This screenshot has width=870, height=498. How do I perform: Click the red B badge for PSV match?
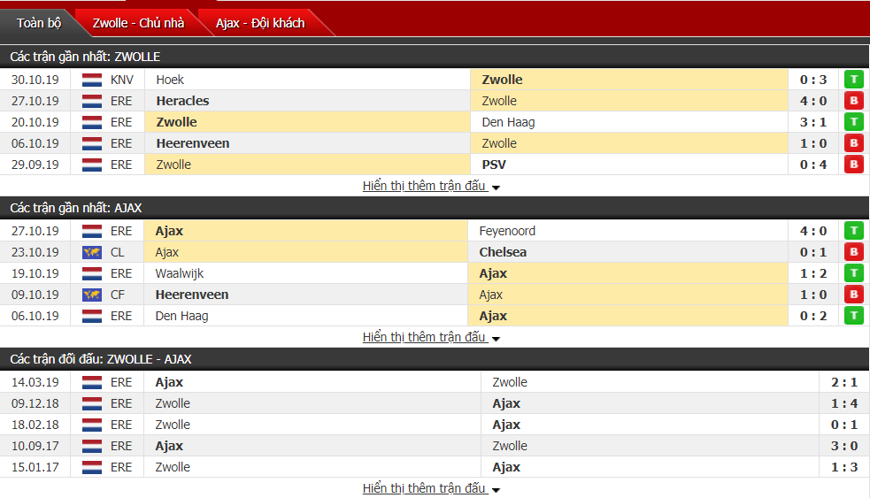pos(854,165)
